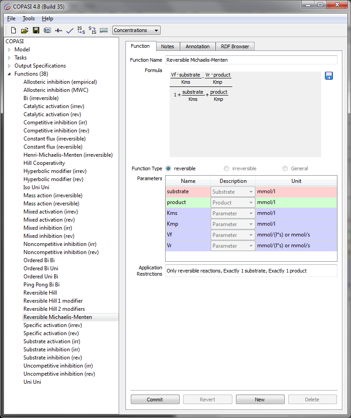Open the Concentrations dropdown in toolbar
This screenshot has height=418, width=351.
point(136,30)
